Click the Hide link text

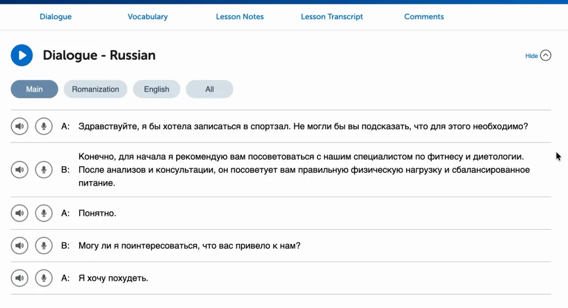532,56
